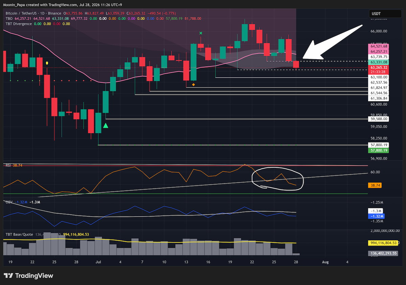Click the white 59,588.00 support level label
The image size is (406, 285).
click(379, 119)
